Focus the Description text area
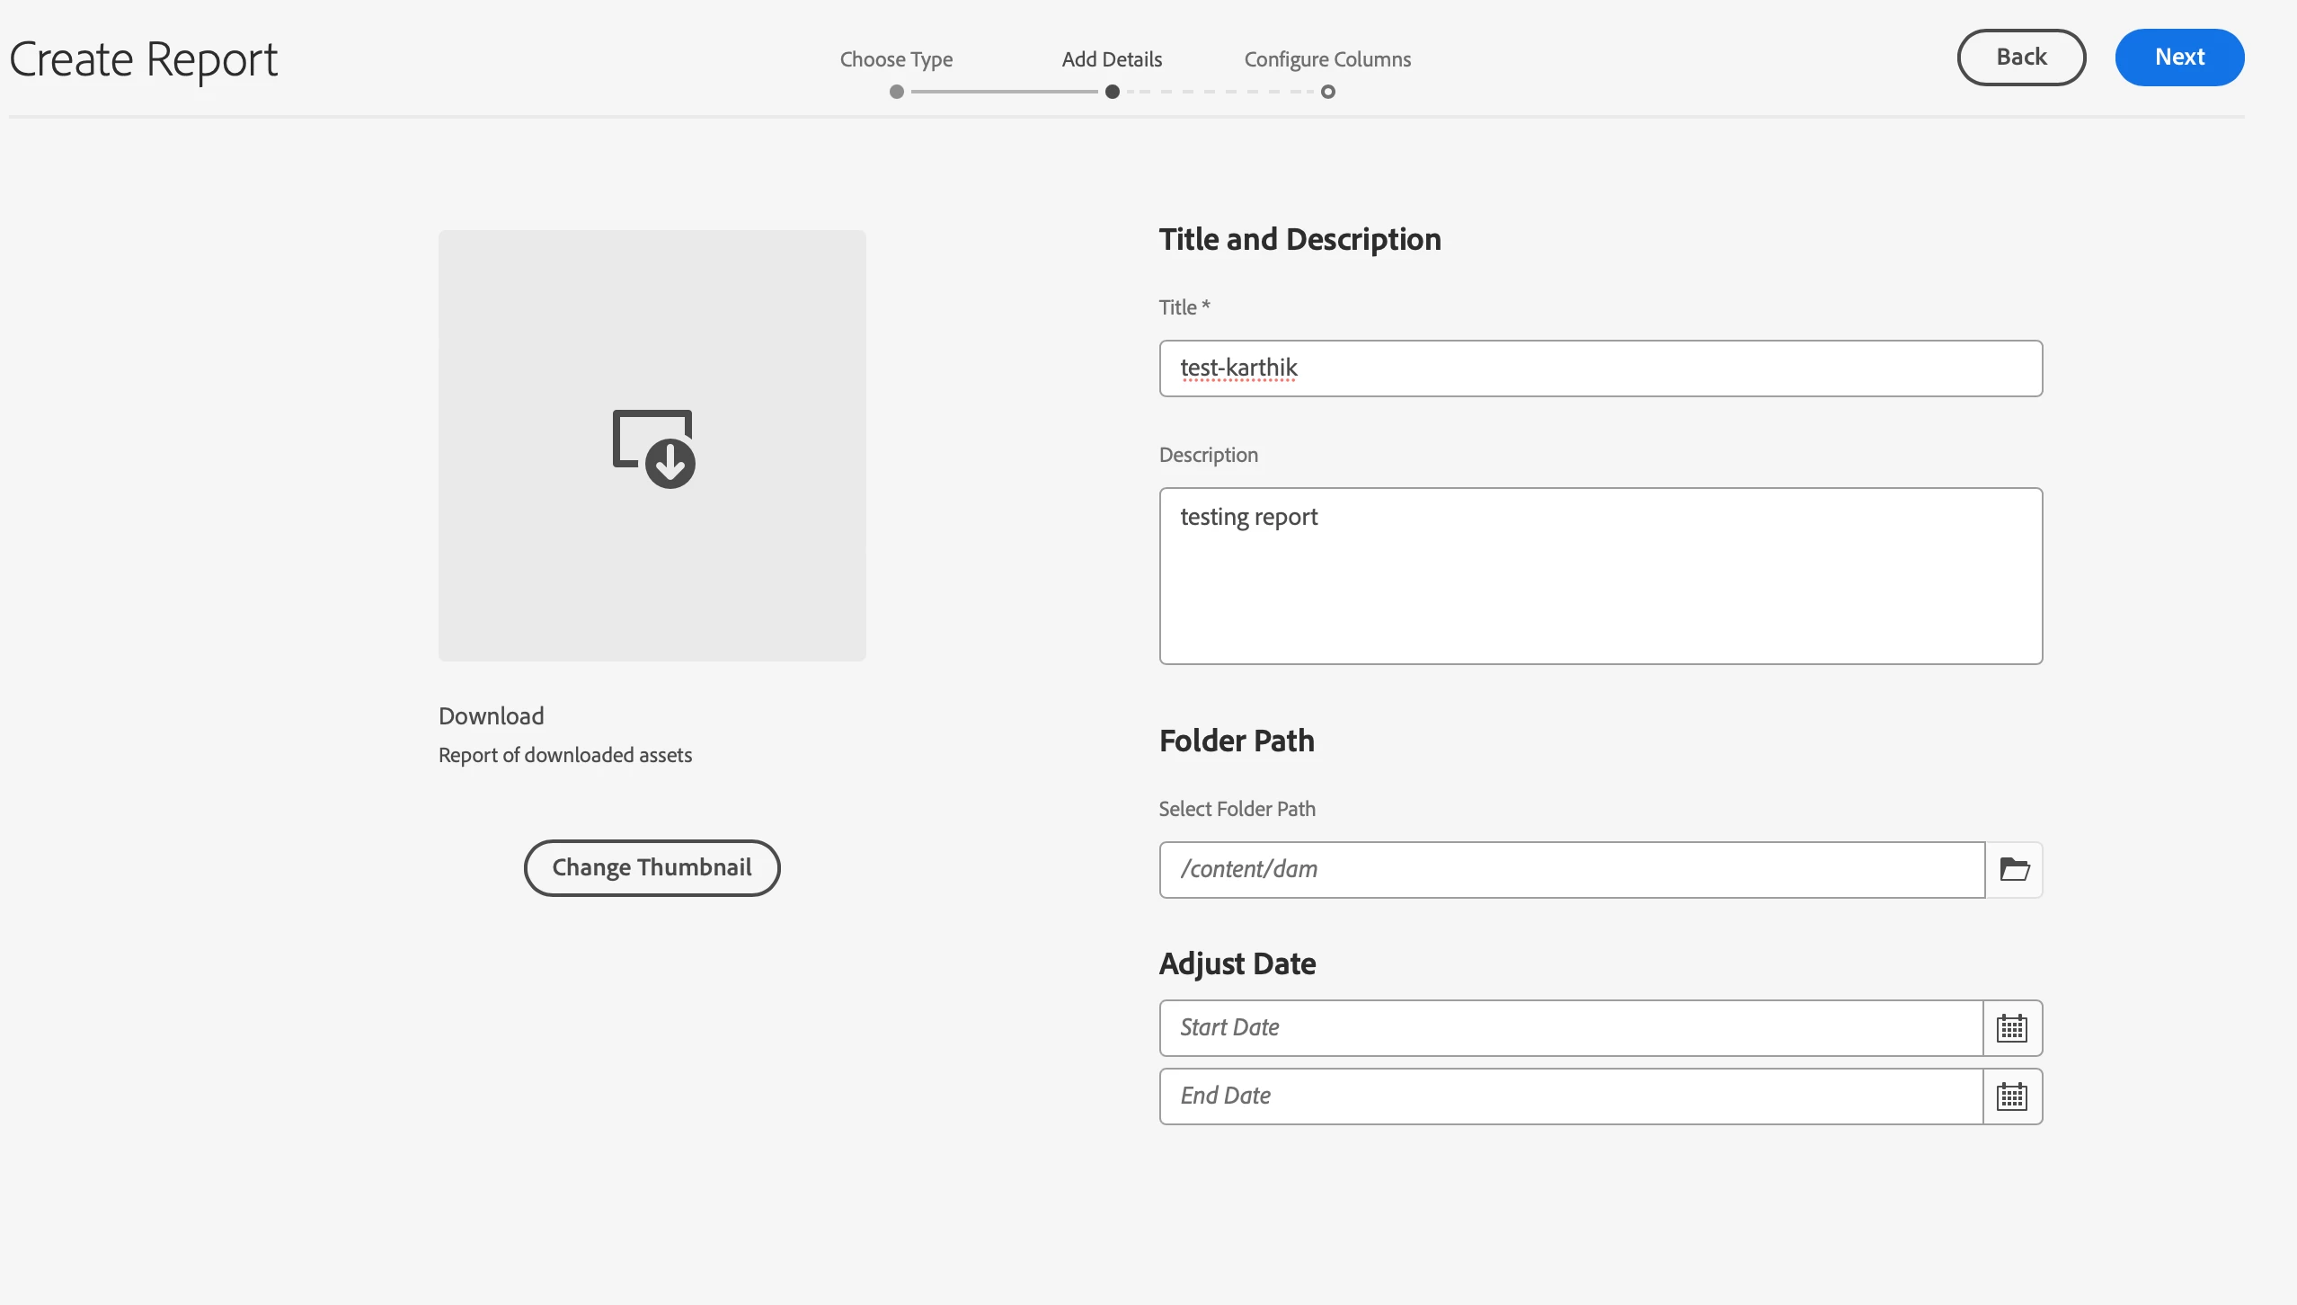 [1600, 576]
